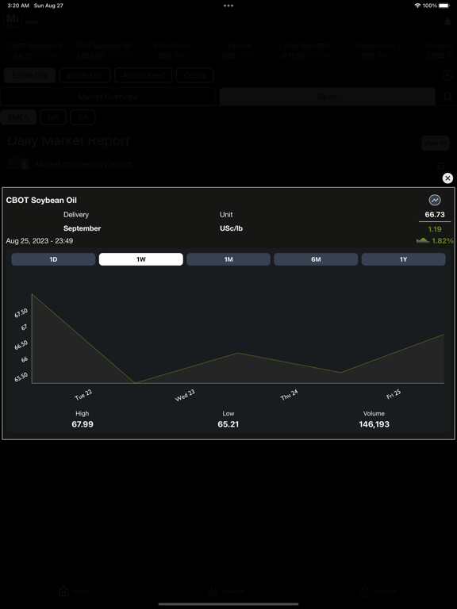
Task: Open the Markets tab in bottom bar
Action: click(226, 591)
